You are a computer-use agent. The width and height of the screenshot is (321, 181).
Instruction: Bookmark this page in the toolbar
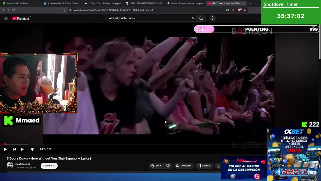pyautogui.click(x=64, y=10)
